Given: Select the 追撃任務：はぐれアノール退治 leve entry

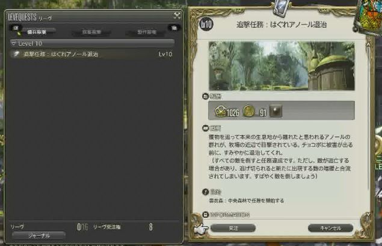Looking at the screenshot, I should click(92, 54).
